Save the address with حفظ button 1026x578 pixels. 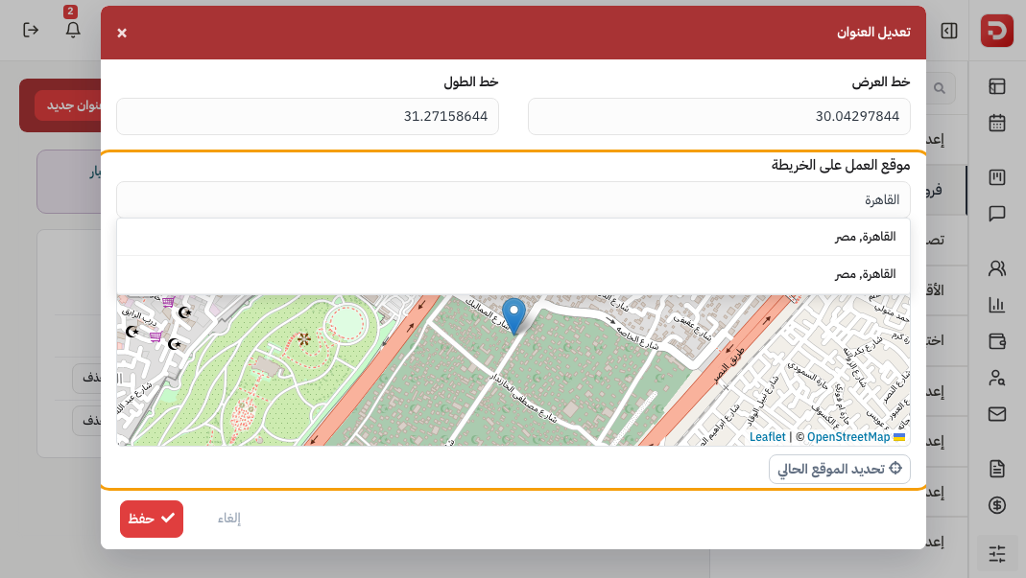pos(151,519)
